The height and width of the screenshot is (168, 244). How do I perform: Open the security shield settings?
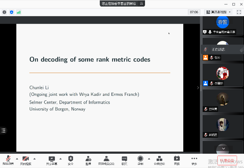click(70, 160)
